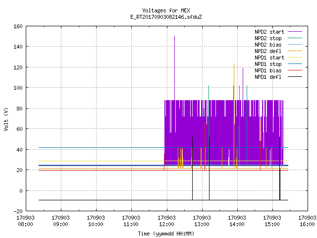Image resolution: width=317 pixels, height=238 pixels.
Task: Click the 'NPD1 stop' legend label
Action: (268, 64)
